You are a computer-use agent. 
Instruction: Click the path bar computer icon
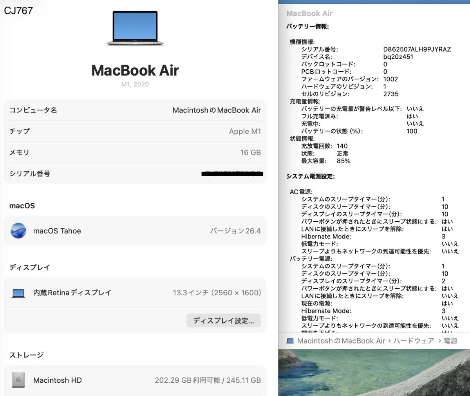(290, 341)
